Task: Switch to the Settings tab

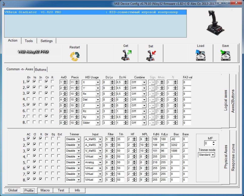Action: 47,41
